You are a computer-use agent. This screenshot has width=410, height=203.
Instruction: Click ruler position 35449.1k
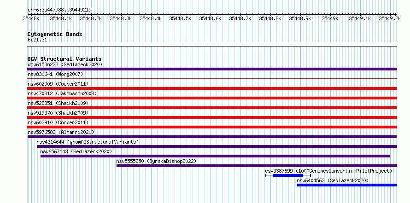pos(360,18)
